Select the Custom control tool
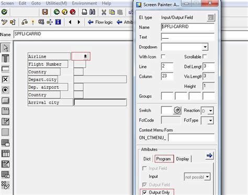The width and height of the screenshot is (248, 195). point(5,175)
